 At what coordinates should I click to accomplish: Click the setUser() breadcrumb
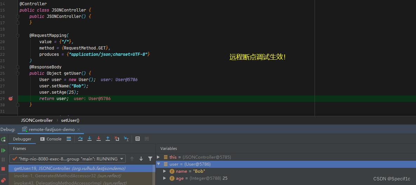pos(70,120)
